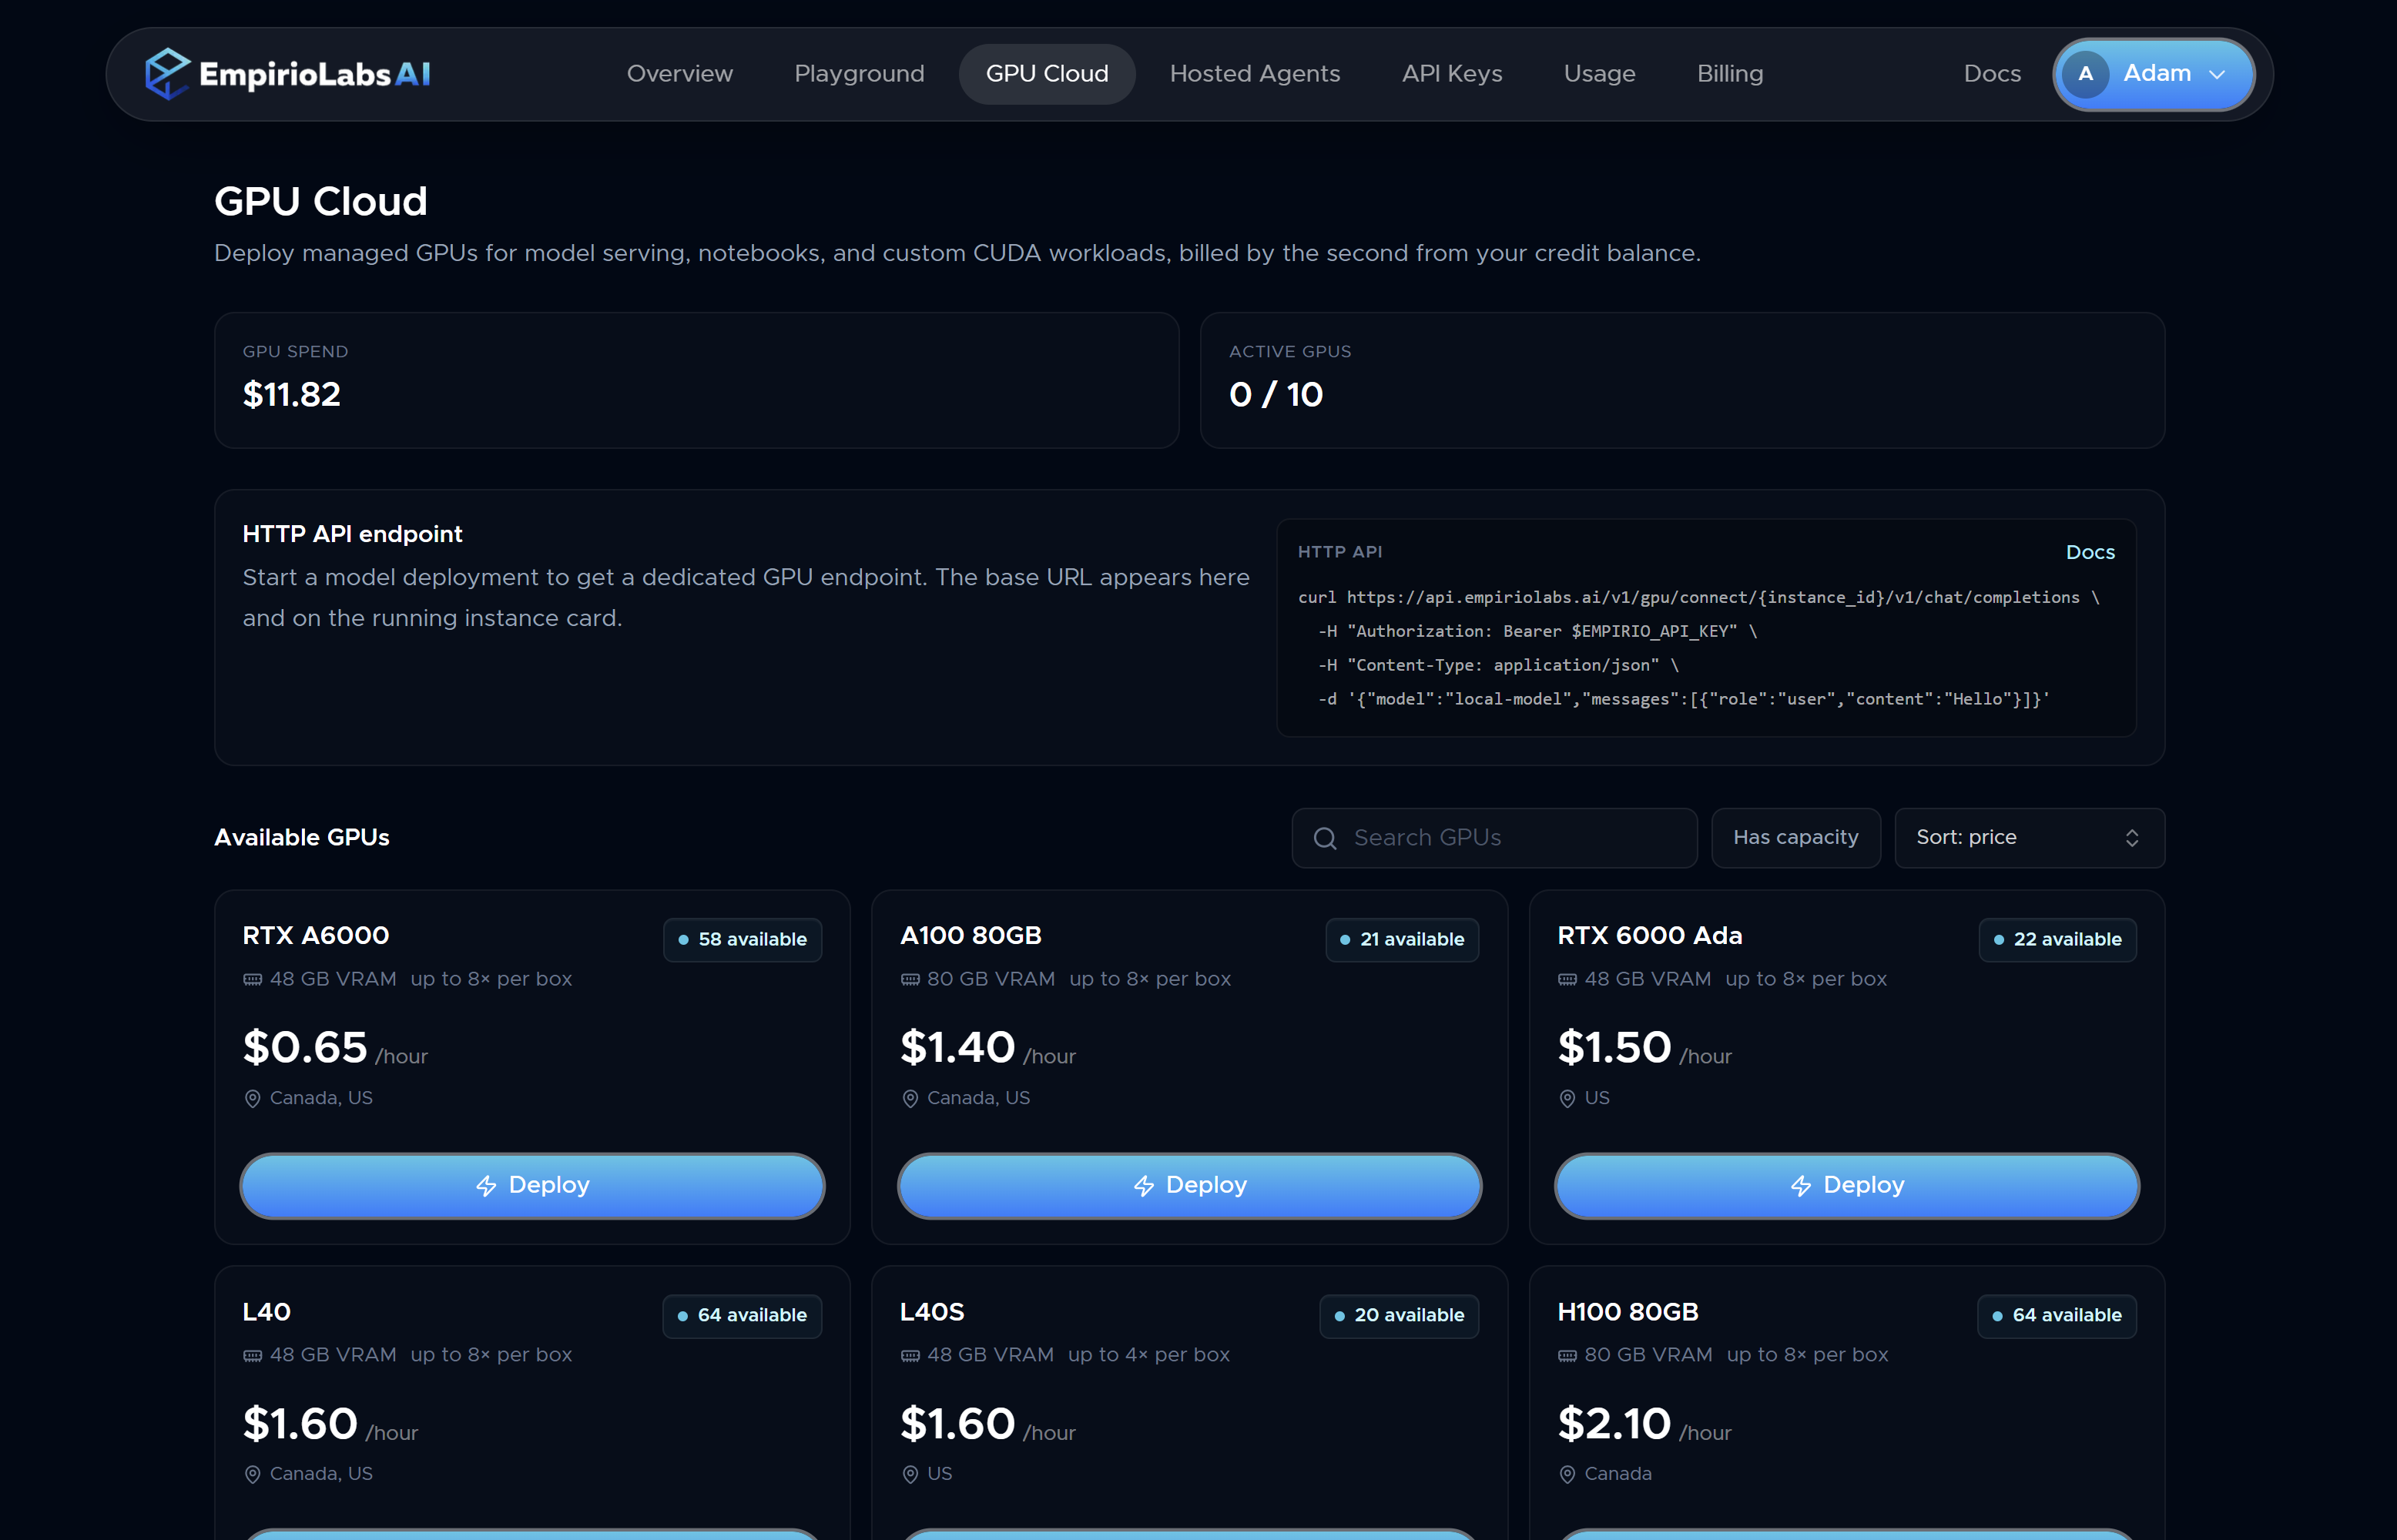Image resolution: width=2397 pixels, height=1540 pixels.
Task: Click the 22 available badge
Action: [2057, 940]
